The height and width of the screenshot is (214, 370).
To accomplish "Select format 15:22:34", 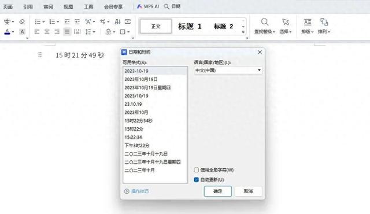I will [155, 137].
